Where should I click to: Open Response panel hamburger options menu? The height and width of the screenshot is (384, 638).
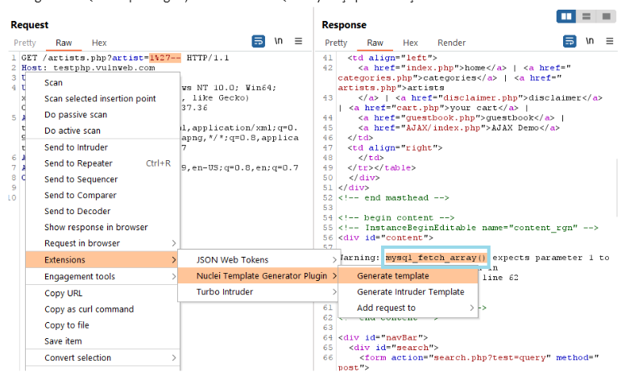pos(610,41)
